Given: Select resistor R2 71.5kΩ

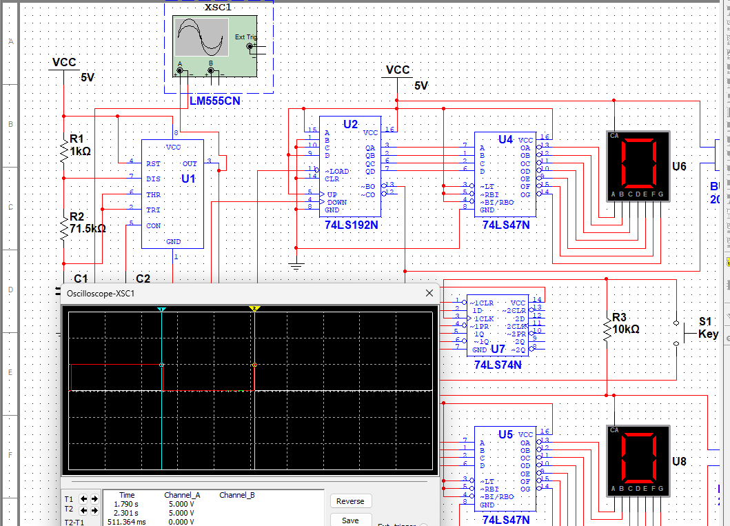Looking at the screenshot, I should (x=64, y=230).
